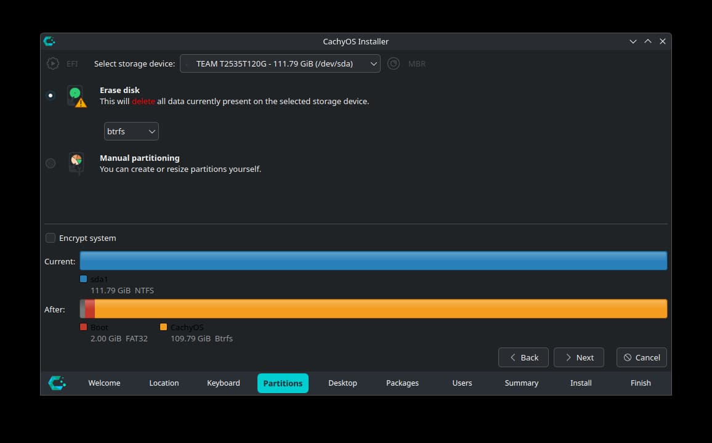Click the EFI boot icon
712x443 pixels.
pyautogui.click(x=53, y=63)
